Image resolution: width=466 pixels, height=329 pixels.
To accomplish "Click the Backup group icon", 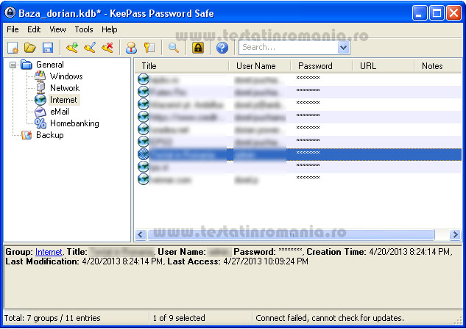I will [x=27, y=135].
